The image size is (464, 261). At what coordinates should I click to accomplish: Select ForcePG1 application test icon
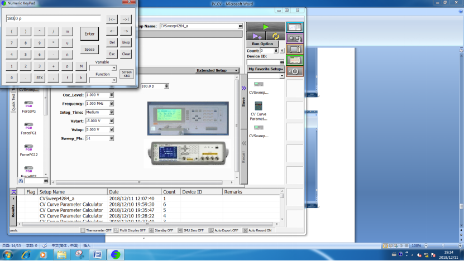[x=28, y=129]
